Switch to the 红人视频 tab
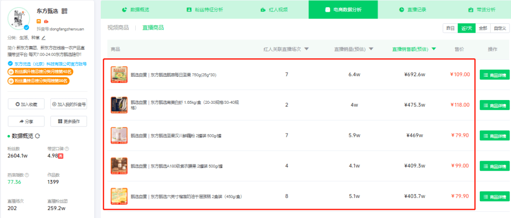 (274, 10)
